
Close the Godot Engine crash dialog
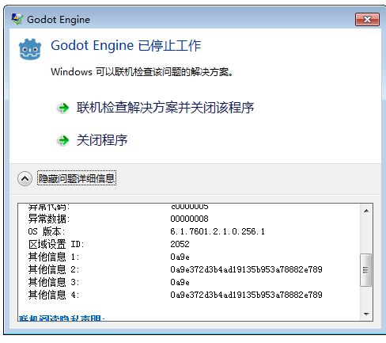coord(367,19)
